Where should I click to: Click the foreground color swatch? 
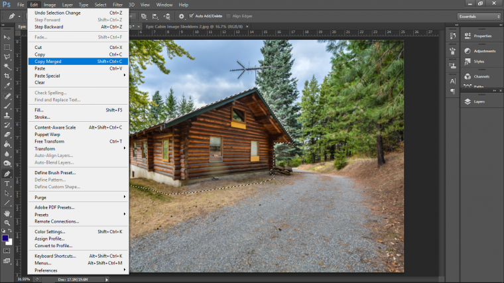tap(5, 238)
